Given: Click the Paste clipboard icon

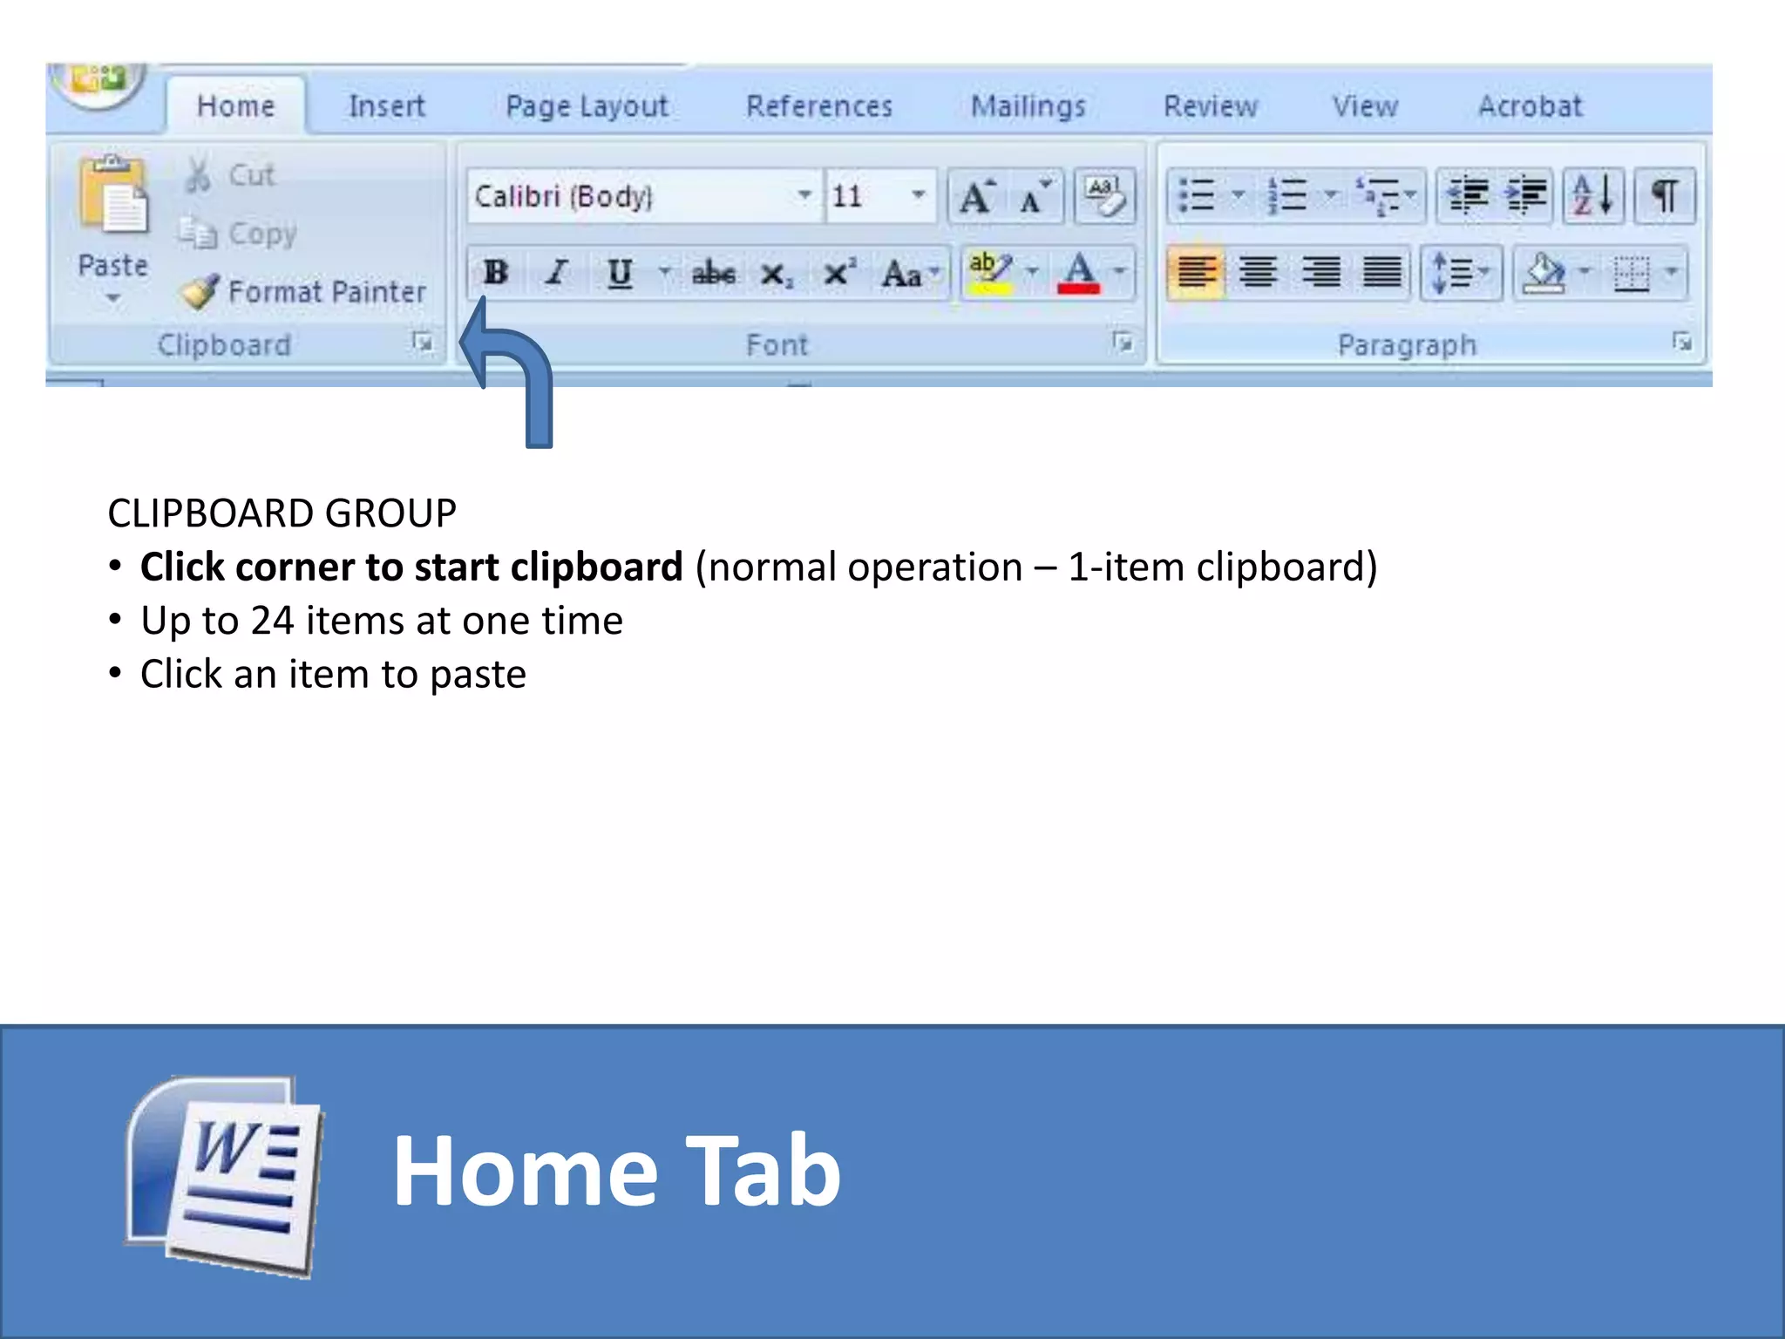Looking at the screenshot, I should pos(112,196).
